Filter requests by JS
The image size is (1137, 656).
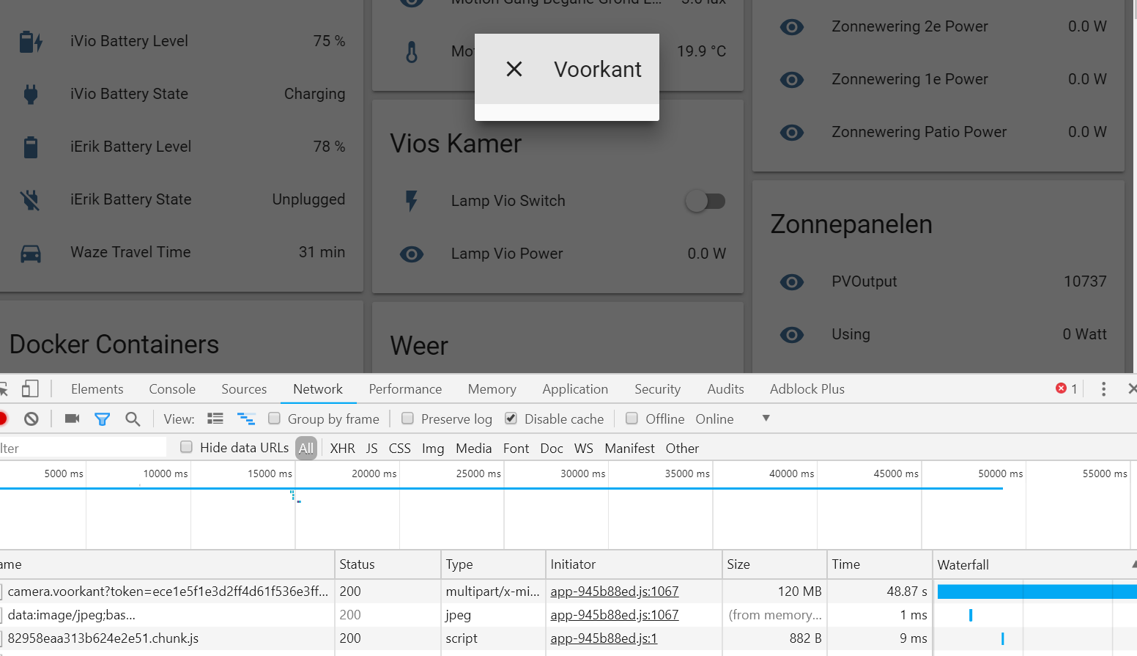pos(371,448)
